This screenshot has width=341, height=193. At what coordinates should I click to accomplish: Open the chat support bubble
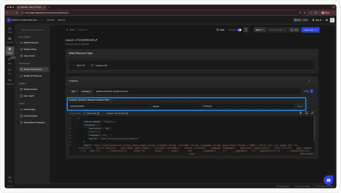[328, 180]
